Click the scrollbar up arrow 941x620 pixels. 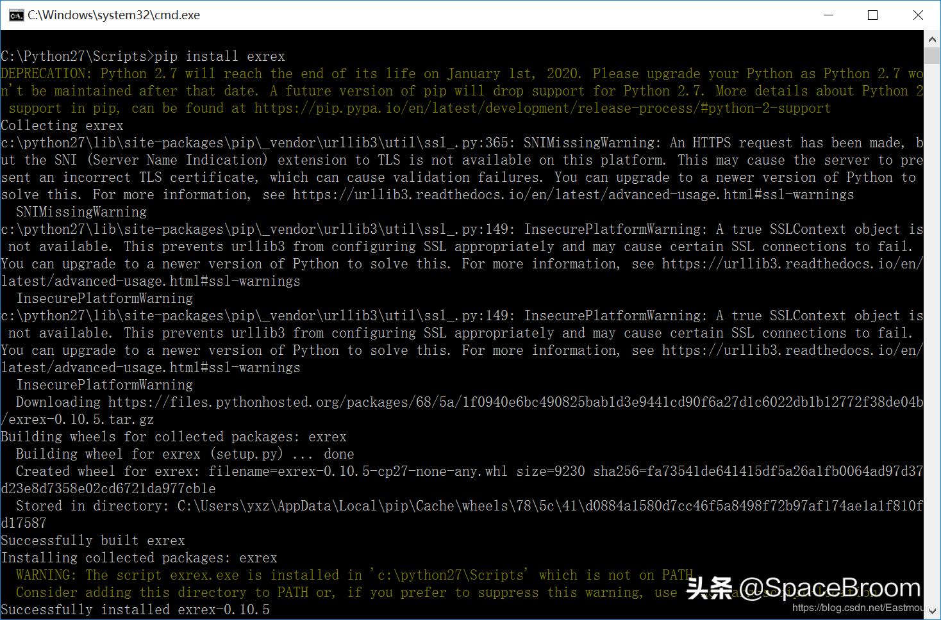click(933, 38)
